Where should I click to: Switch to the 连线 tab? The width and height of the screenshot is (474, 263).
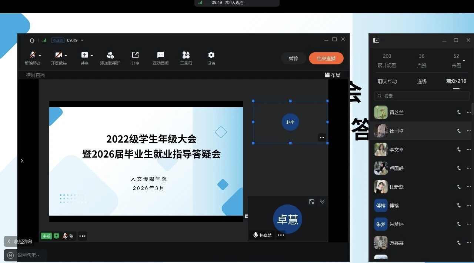(422, 81)
